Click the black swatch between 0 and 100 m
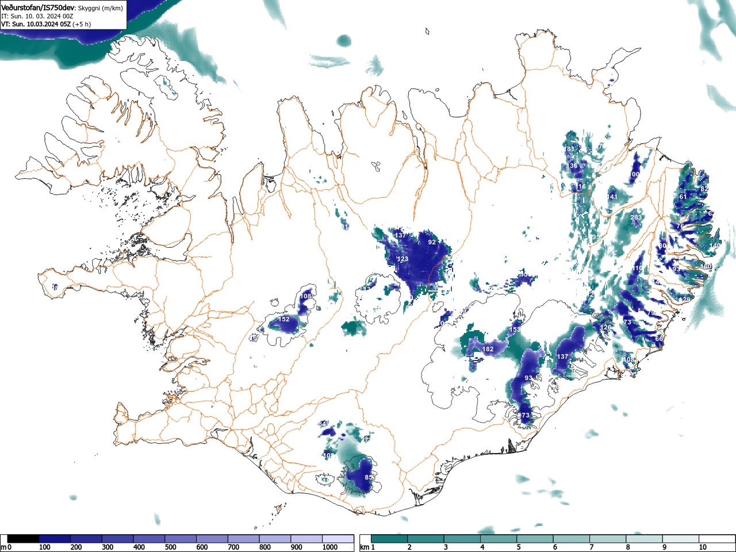The image size is (736, 552). 24,539
